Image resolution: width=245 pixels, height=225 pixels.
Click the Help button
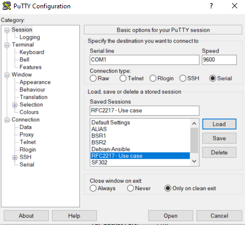click(74, 216)
